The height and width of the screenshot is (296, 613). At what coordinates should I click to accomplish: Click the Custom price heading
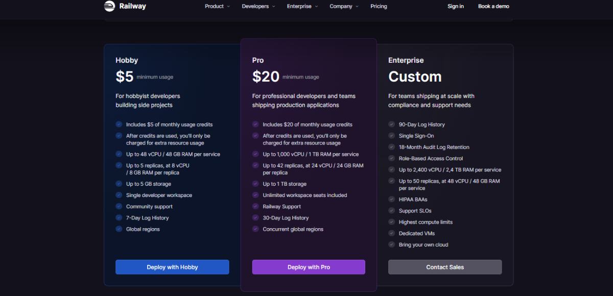pos(415,77)
